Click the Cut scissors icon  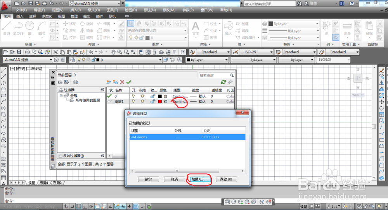(55, 52)
